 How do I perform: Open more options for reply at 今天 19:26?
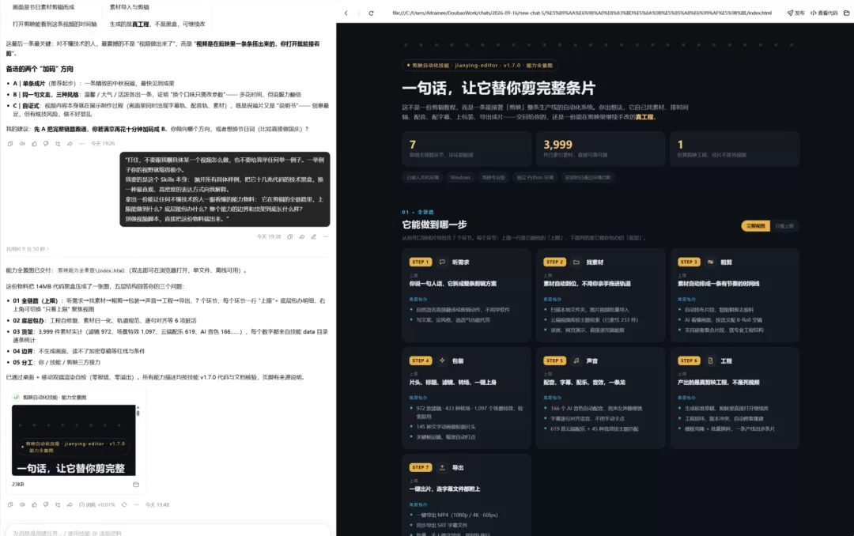coord(81,144)
